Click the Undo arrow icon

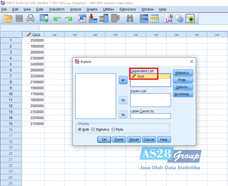click(x=57, y=19)
